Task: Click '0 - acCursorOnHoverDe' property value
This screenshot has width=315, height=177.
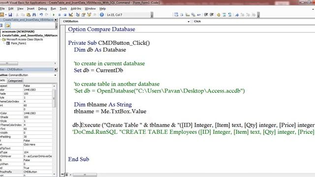Action: [x=37, y=156]
